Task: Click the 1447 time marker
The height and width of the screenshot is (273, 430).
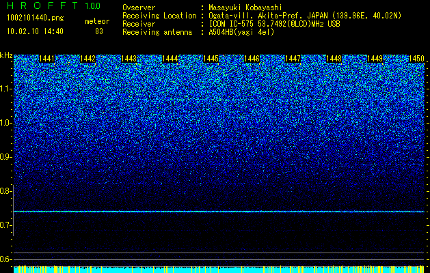Action: point(293,59)
